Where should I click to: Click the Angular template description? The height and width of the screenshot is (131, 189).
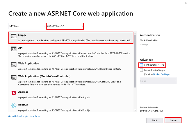pyautogui.click(x=54, y=97)
